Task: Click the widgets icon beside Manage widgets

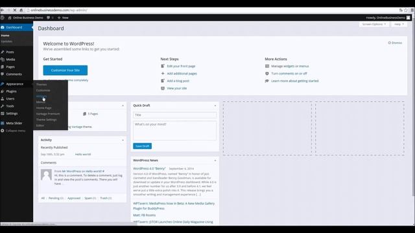Action: pyautogui.click(x=267, y=66)
